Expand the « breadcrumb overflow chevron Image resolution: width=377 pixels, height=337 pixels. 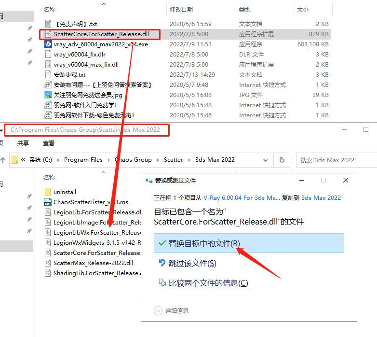click(x=23, y=160)
